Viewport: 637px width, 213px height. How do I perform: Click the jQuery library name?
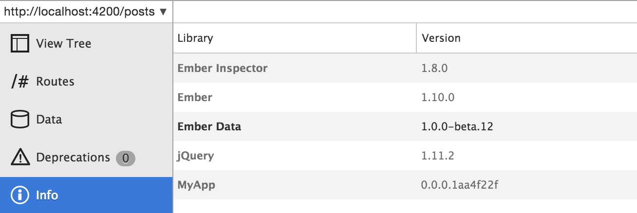196,156
